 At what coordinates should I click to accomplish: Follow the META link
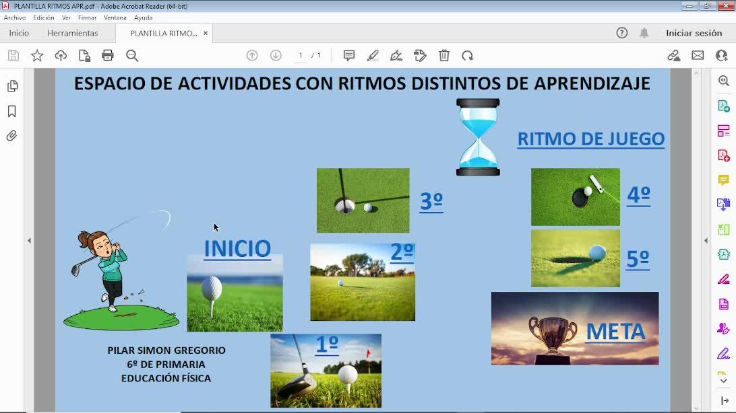(616, 332)
